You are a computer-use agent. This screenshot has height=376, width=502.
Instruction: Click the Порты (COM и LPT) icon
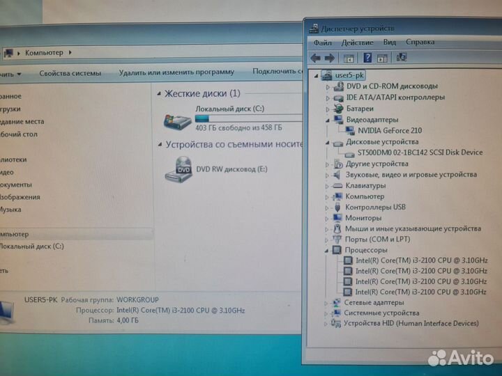click(337, 240)
